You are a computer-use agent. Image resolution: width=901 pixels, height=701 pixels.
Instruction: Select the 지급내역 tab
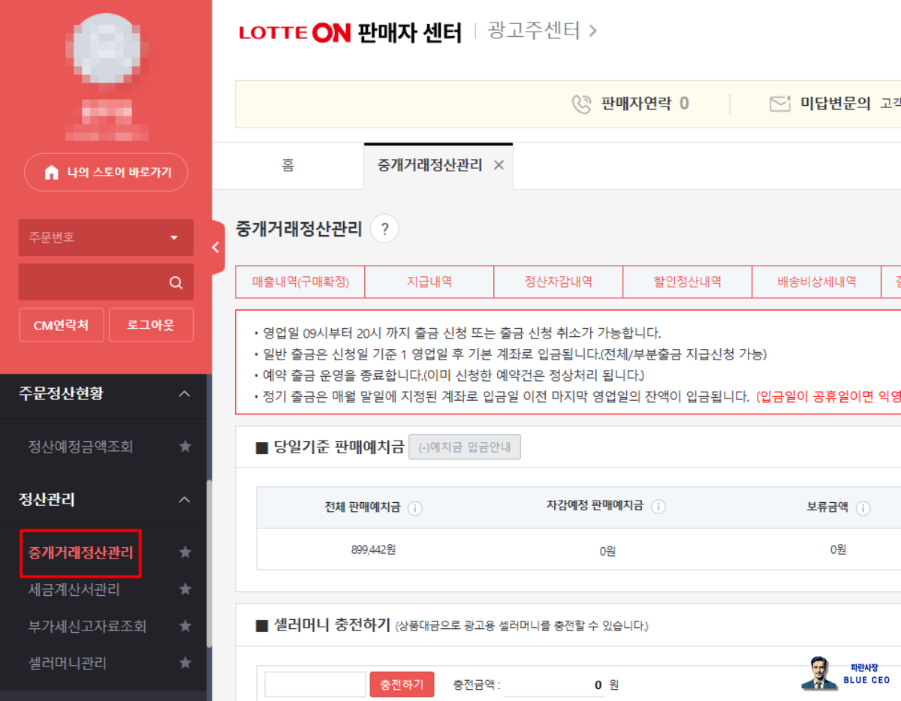[429, 281]
